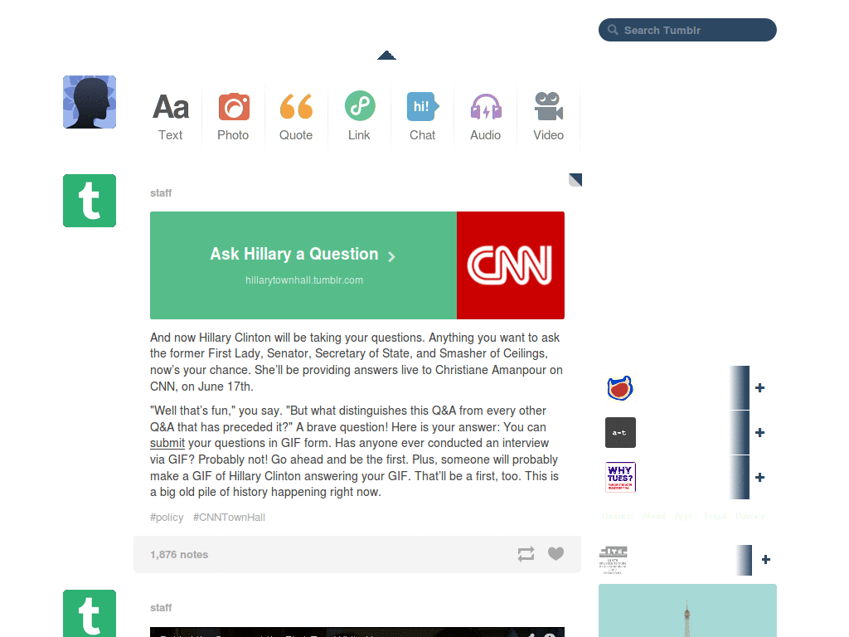This screenshot has width=849, height=637.
Task: Create a new Quote post
Action: coord(296,116)
